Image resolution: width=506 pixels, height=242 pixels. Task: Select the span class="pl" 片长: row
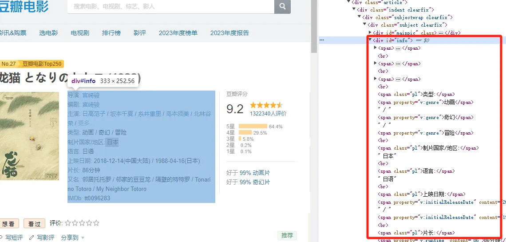pos(416,233)
